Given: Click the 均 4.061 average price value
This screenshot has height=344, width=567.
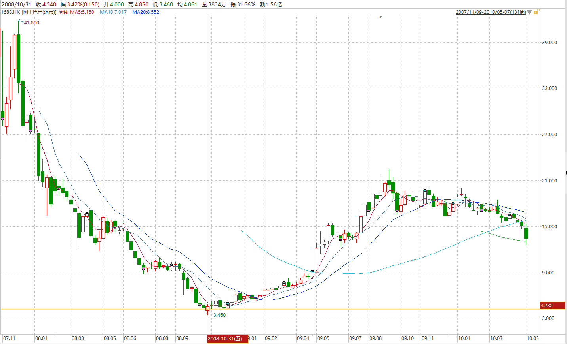Looking at the screenshot, I should pyautogui.click(x=187, y=4).
